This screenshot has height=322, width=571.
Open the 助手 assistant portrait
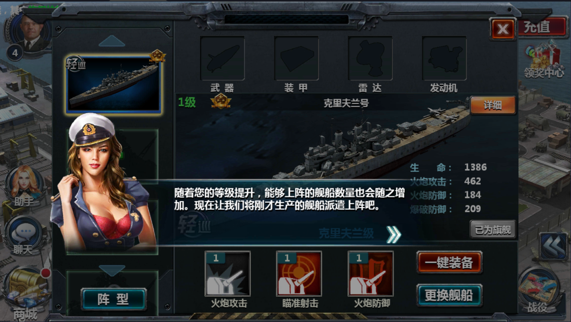[25, 184]
